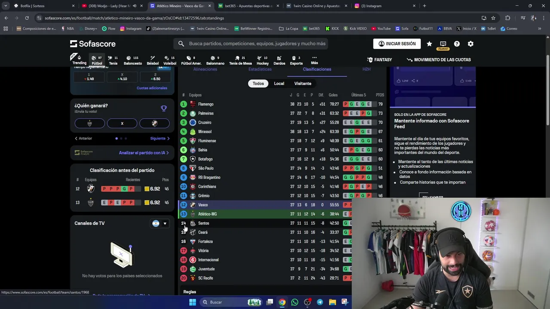Open the Trending sports section

(79, 60)
